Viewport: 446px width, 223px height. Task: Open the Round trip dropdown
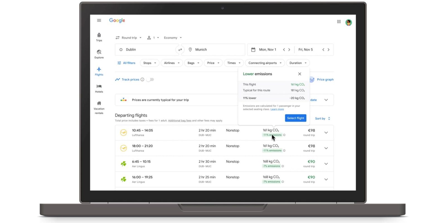coord(129,38)
